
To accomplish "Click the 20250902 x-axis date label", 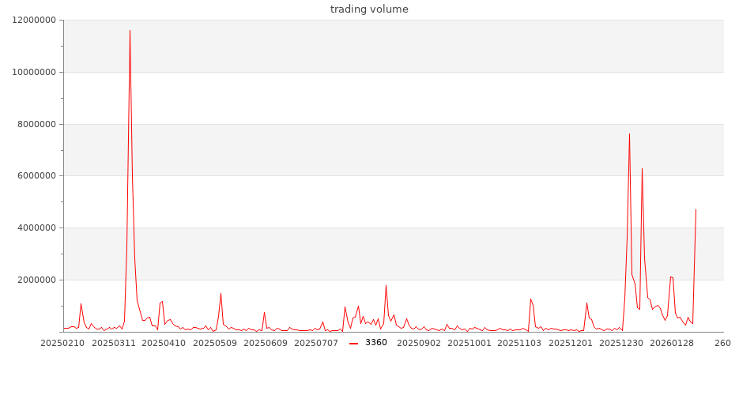I will [419, 344].
